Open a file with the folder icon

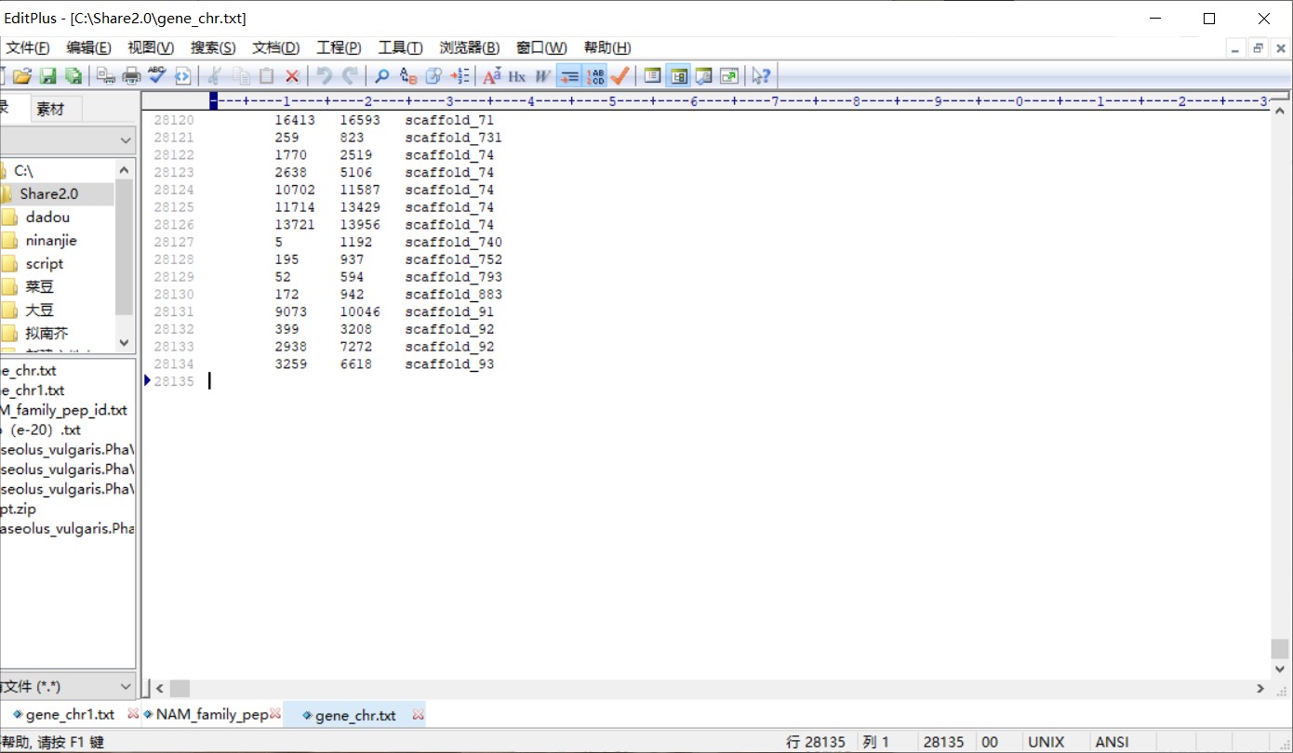[x=22, y=76]
